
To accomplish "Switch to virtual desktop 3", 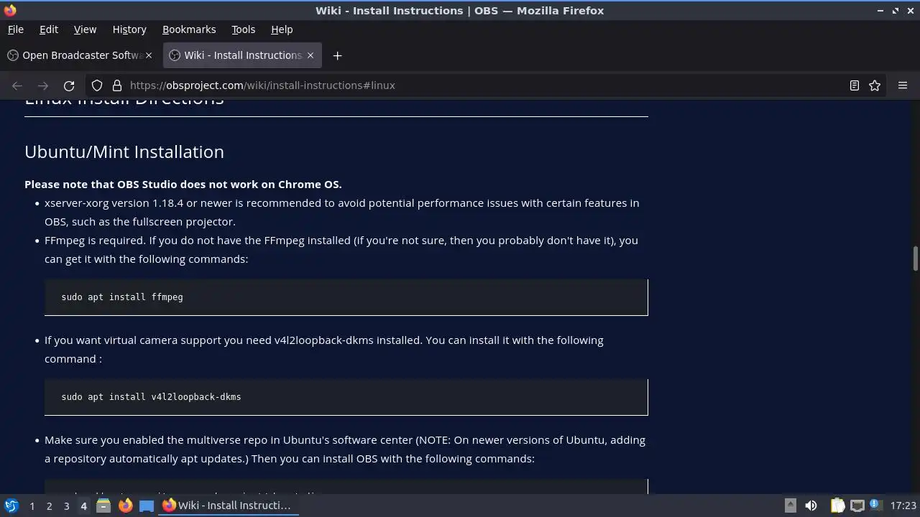I will (66, 506).
